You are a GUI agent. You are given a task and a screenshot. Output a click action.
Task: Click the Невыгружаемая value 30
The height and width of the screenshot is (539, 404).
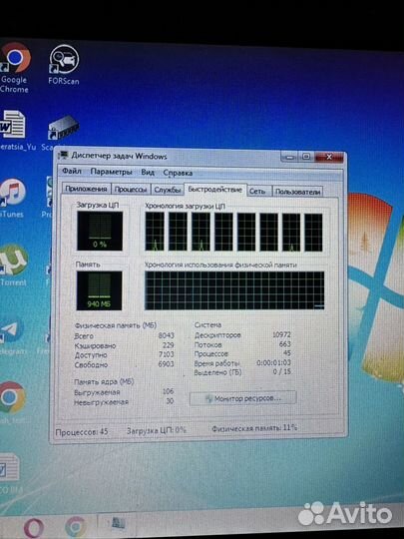[x=170, y=401]
